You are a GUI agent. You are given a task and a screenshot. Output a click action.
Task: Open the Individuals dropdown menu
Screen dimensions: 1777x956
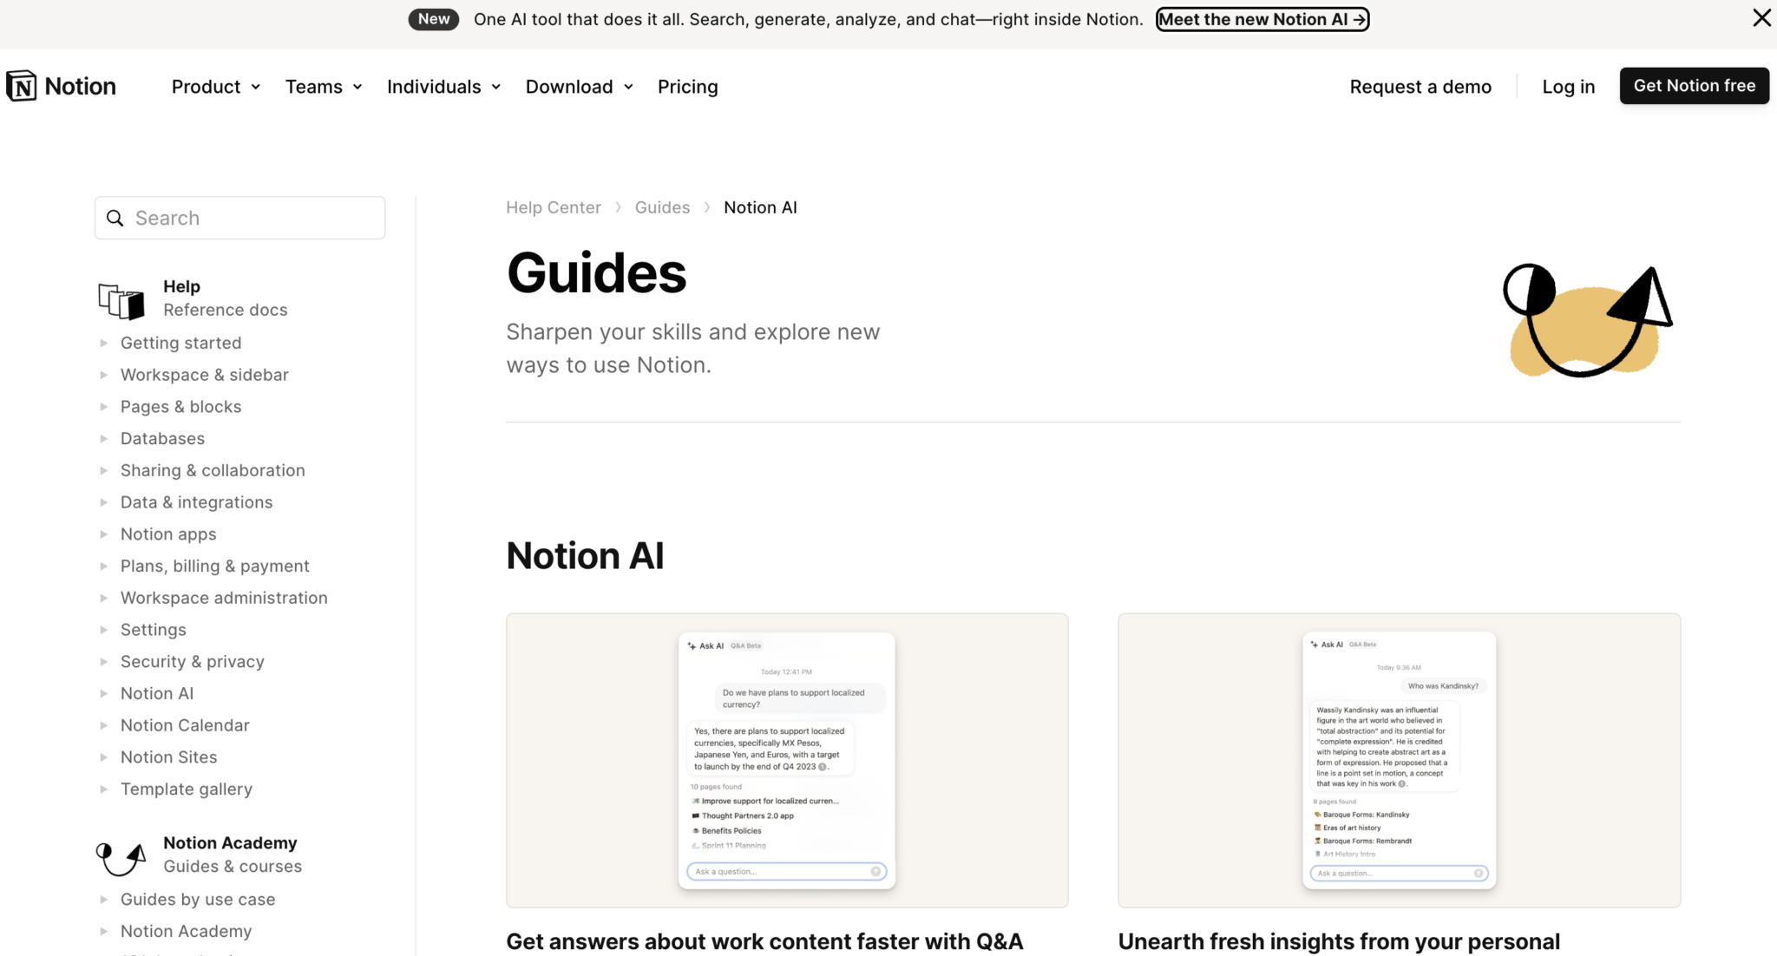point(444,86)
